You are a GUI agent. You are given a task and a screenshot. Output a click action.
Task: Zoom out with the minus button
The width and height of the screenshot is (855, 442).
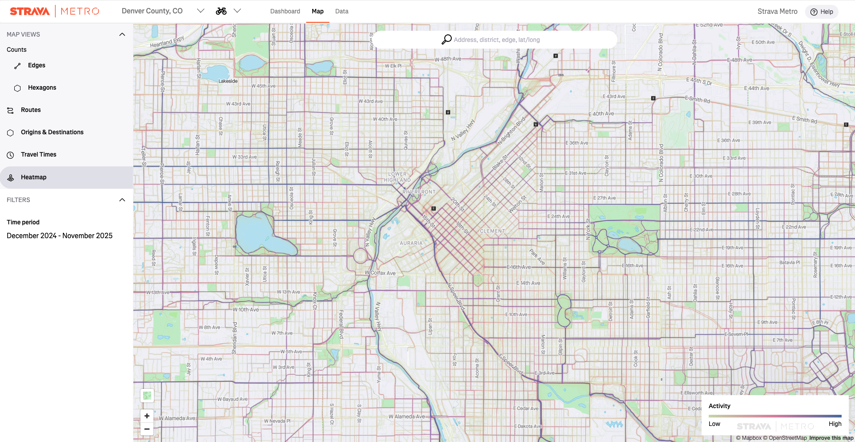pyautogui.click(x=147, y=429)
